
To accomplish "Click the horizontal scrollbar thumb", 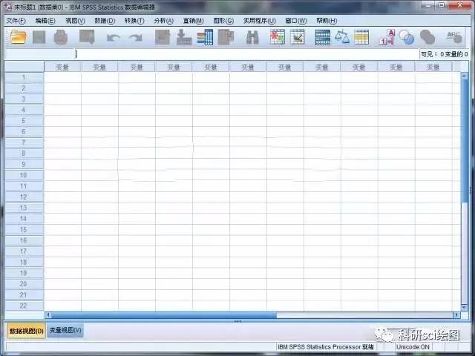I will (164, 315).
